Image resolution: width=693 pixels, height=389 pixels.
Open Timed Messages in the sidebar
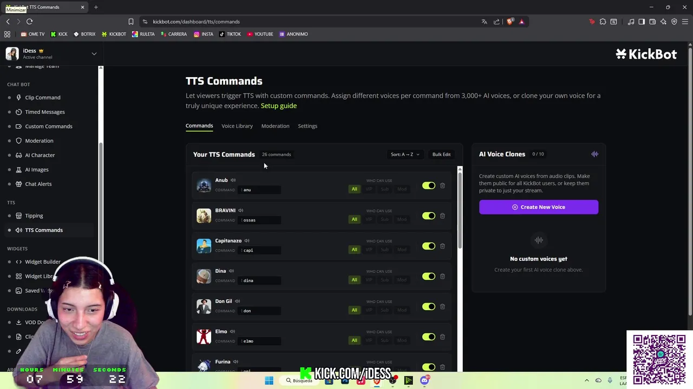point(45,112)
